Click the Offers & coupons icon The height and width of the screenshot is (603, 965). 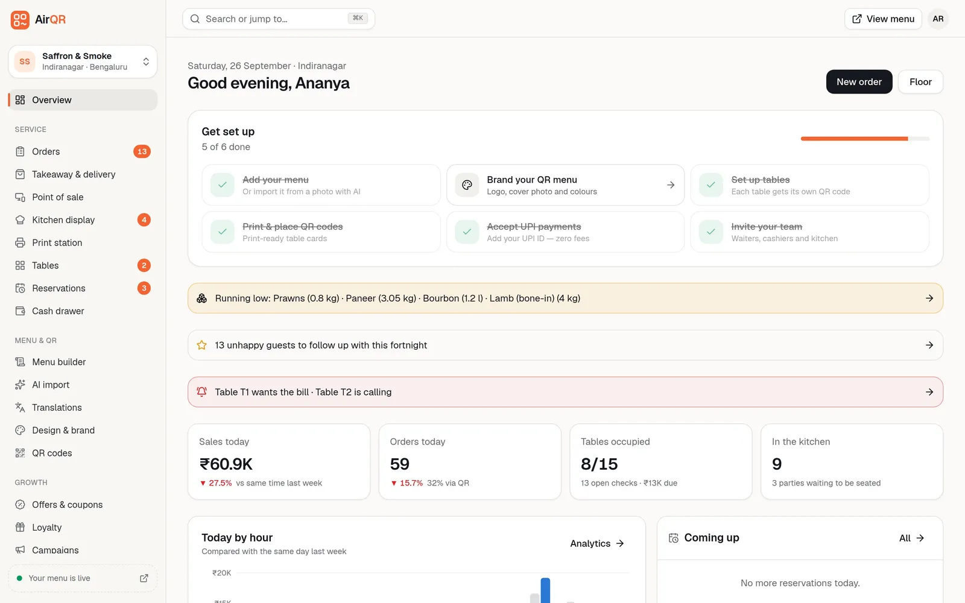20,505
